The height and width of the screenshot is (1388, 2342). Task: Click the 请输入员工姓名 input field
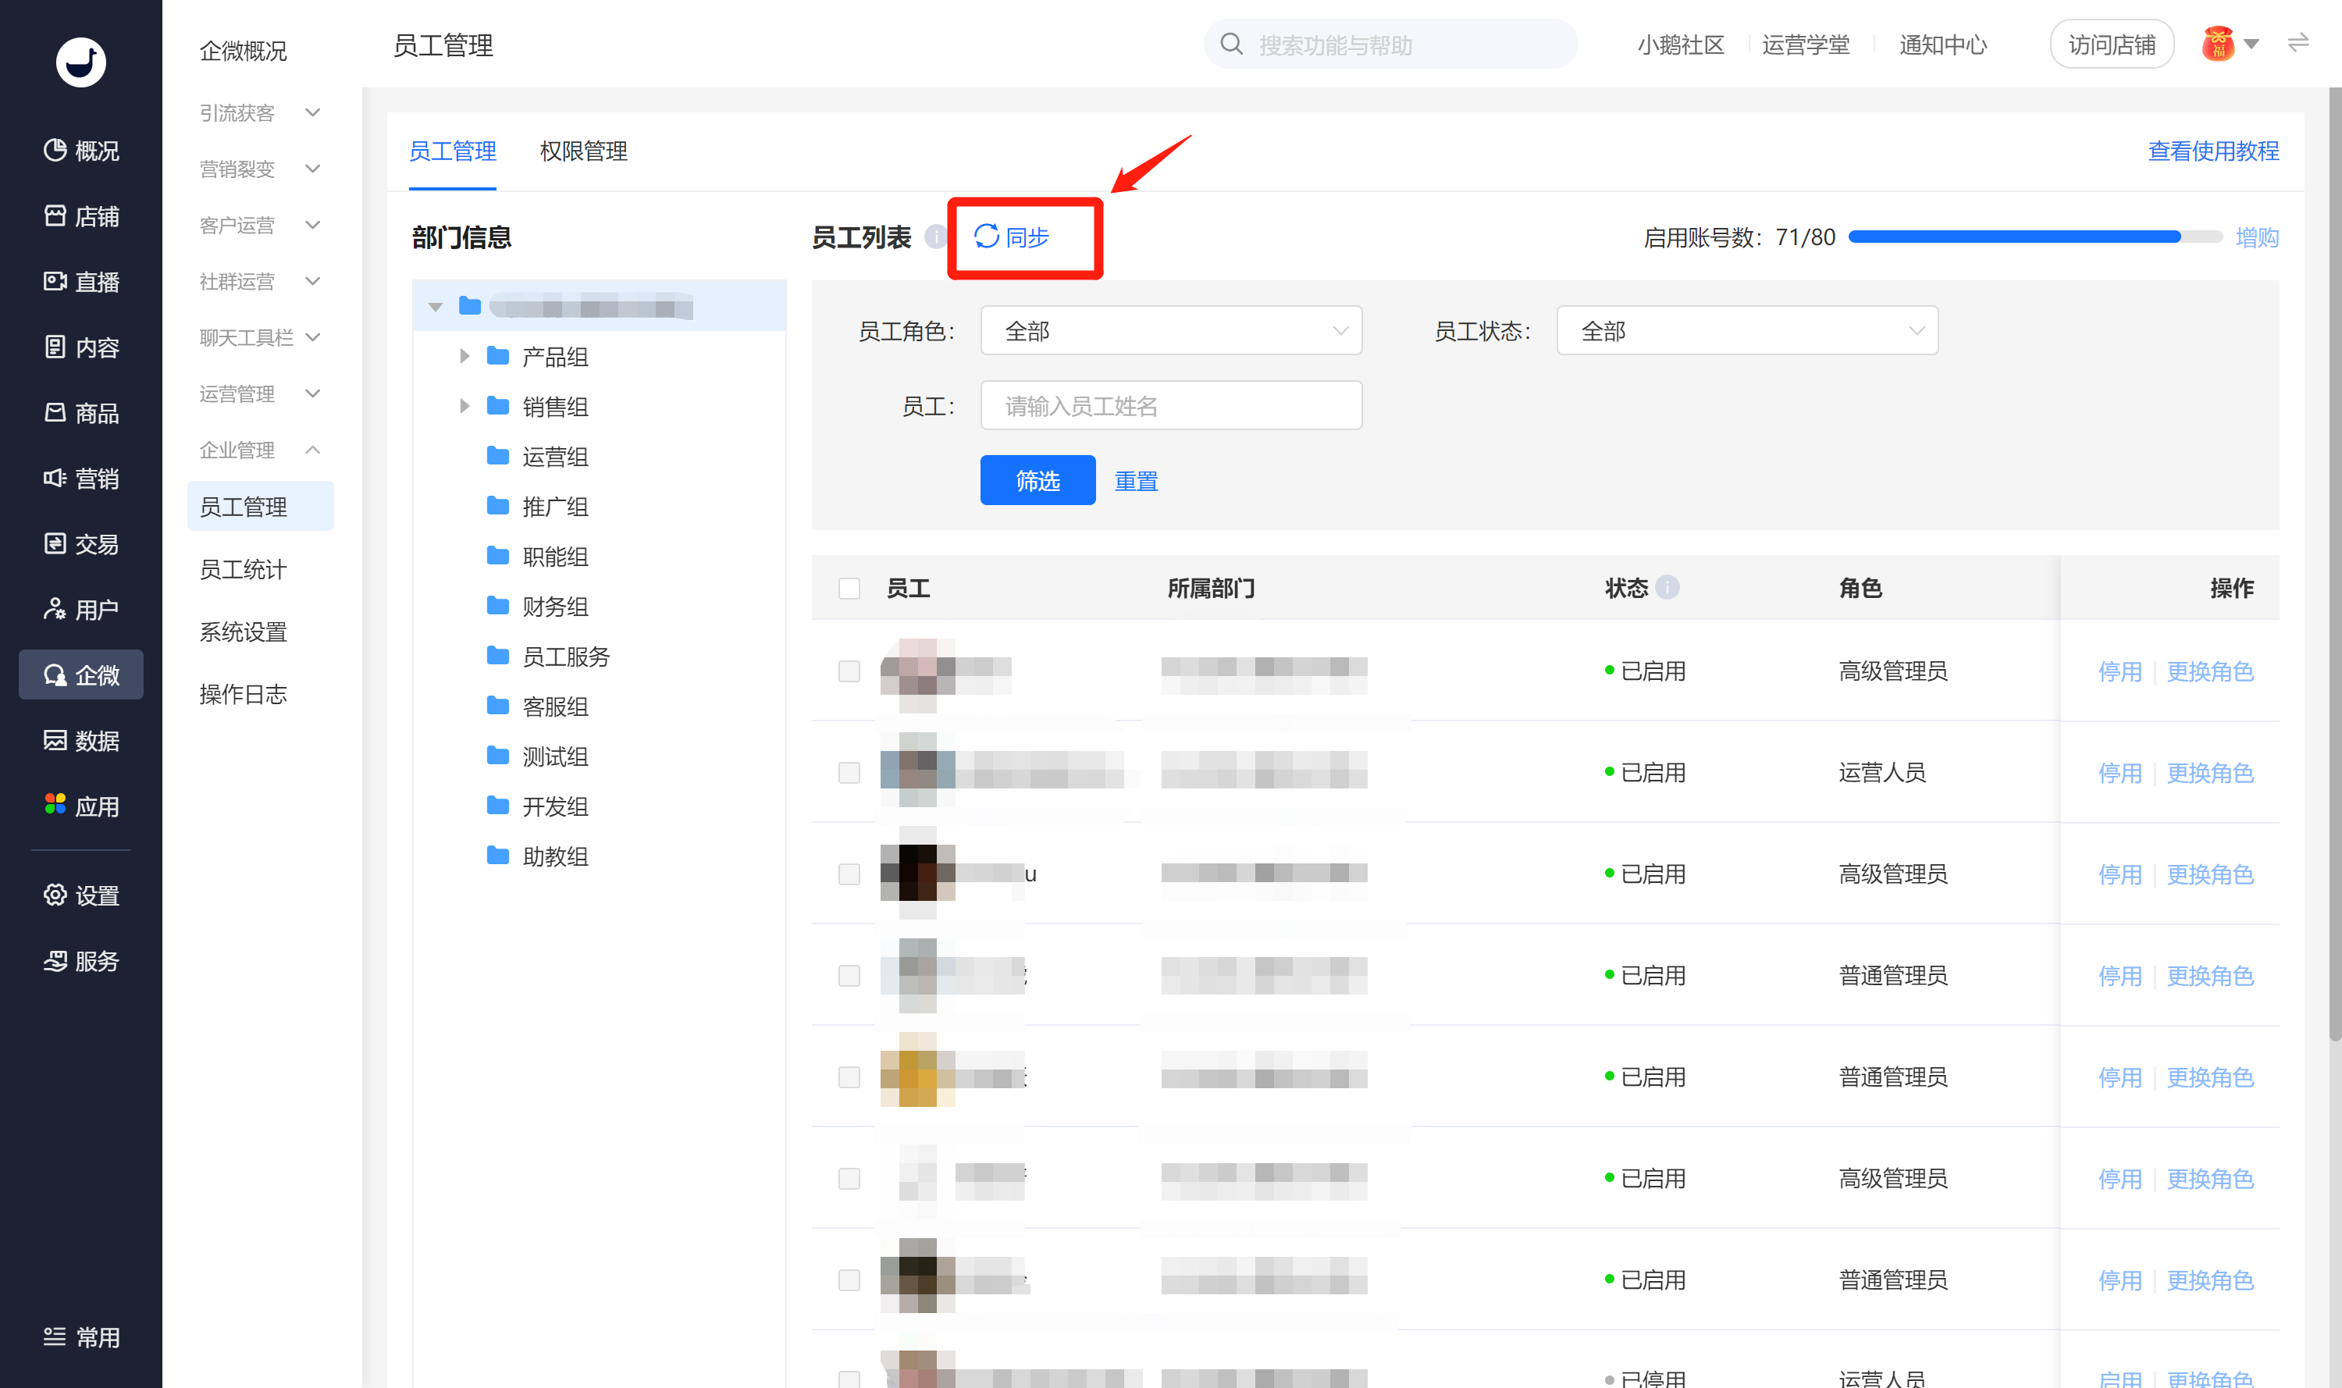1171,405
